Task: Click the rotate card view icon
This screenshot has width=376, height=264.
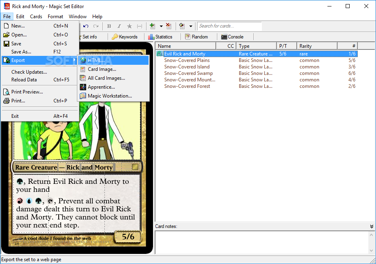Action: pos(182,26)
